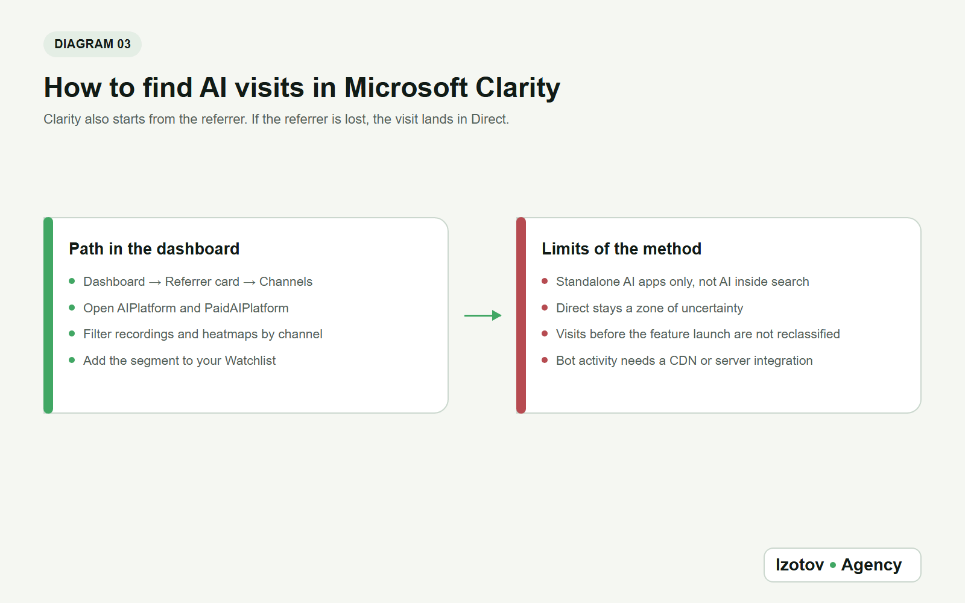Image resolution: width=965 pixels, height=603 pixels.
Task: Click the subtitle starting "Clarity also starts from the referrer"
Action: point(276,119)
